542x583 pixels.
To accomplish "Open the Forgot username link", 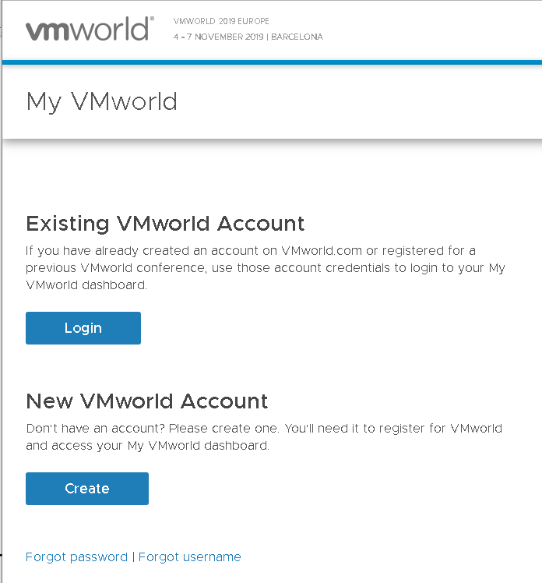I will point(189,556).
